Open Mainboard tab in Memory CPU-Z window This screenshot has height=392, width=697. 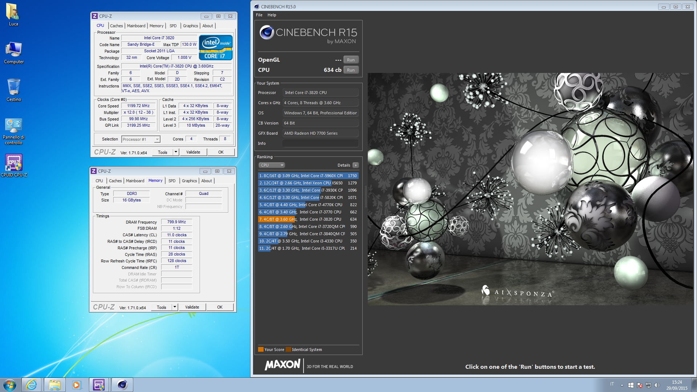point(135,181)
